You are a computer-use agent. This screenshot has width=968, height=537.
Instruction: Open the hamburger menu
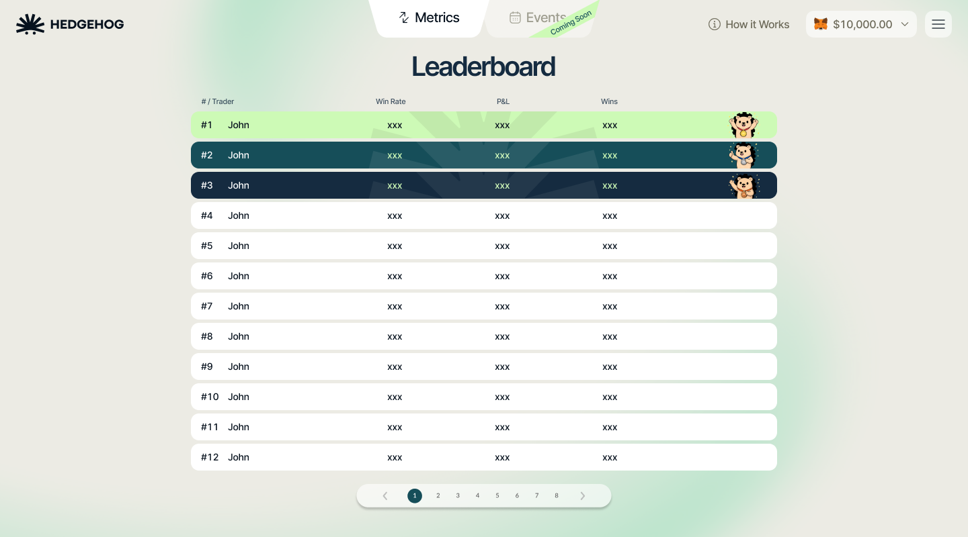coord(938,24)
